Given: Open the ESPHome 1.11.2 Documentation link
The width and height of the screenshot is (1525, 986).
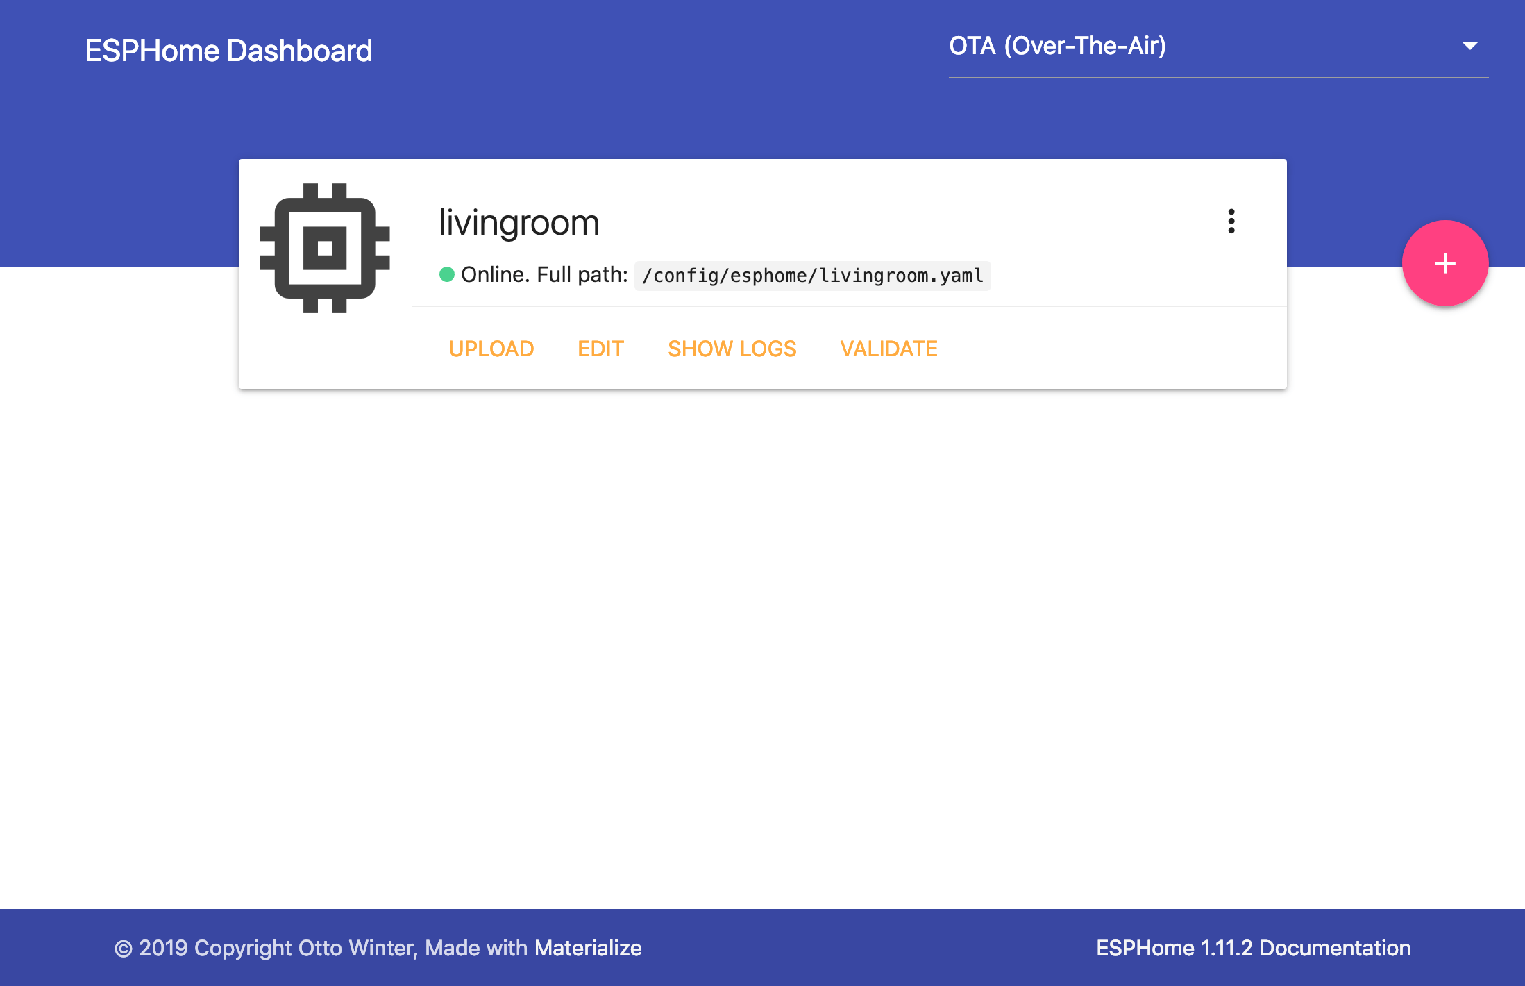Looking at the screenshot, I should [x=1254, y=947].
